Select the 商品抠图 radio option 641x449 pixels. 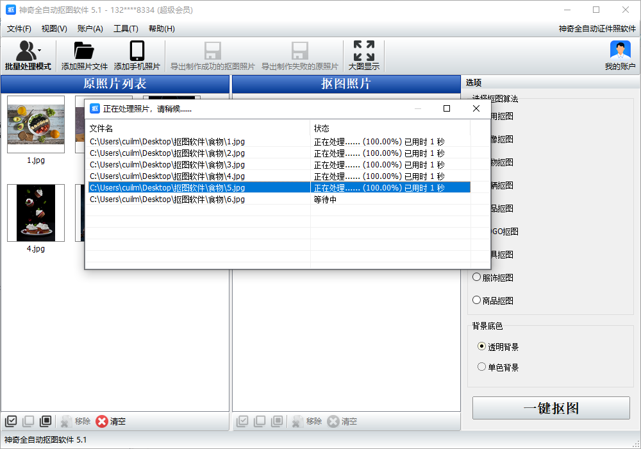476,300
